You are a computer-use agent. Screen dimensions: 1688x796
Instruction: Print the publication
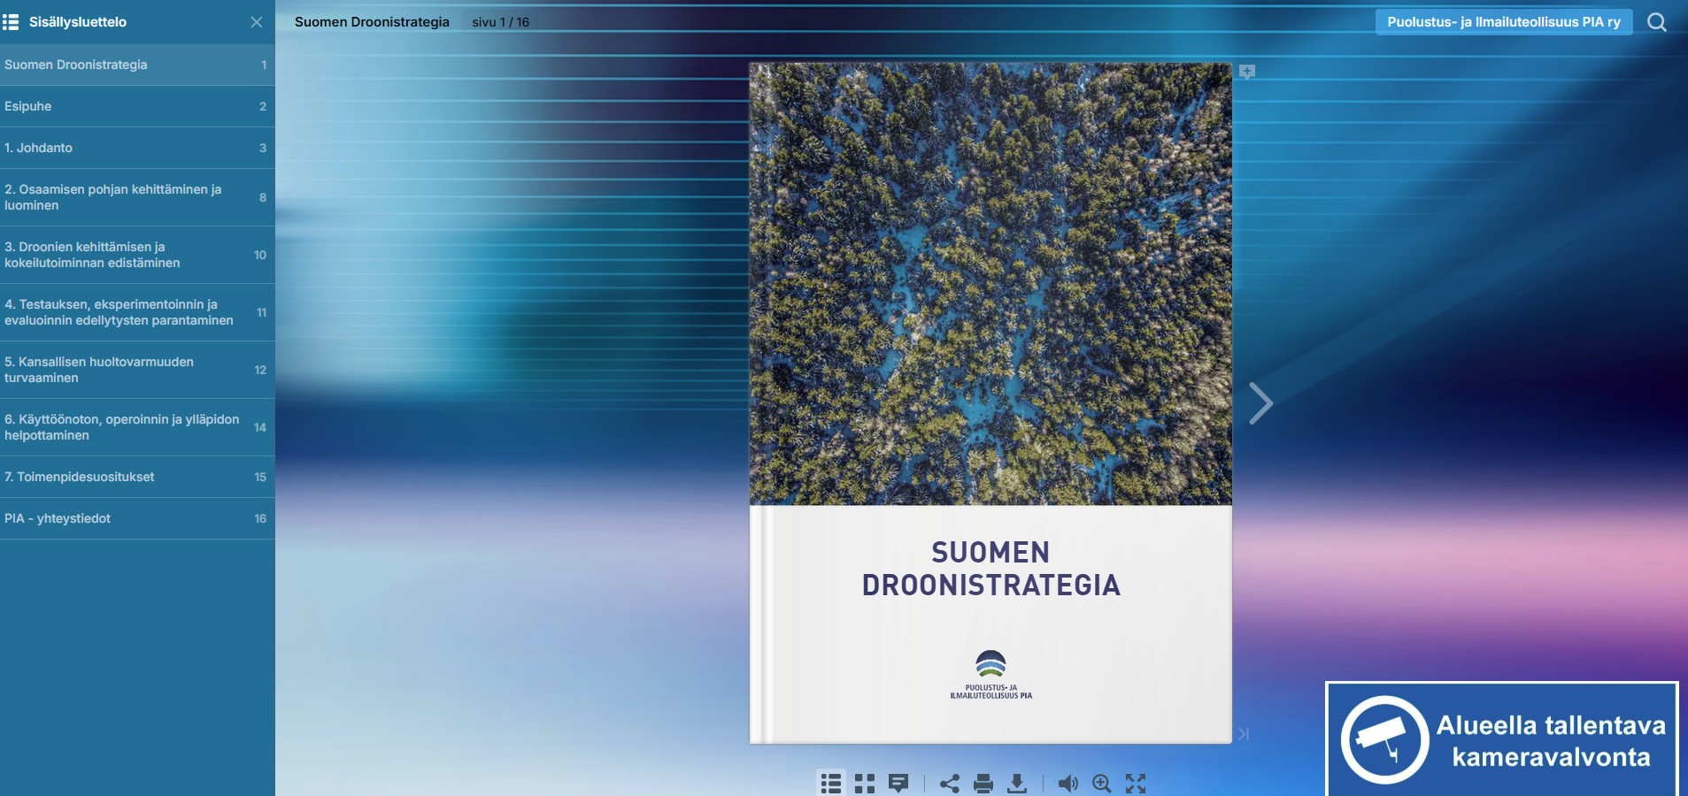click(x=983, y=783)
